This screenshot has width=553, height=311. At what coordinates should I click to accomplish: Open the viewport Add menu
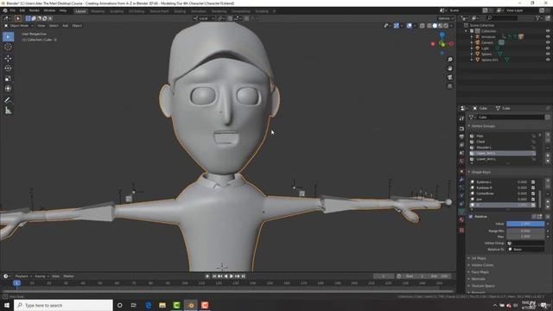[66, 26]
